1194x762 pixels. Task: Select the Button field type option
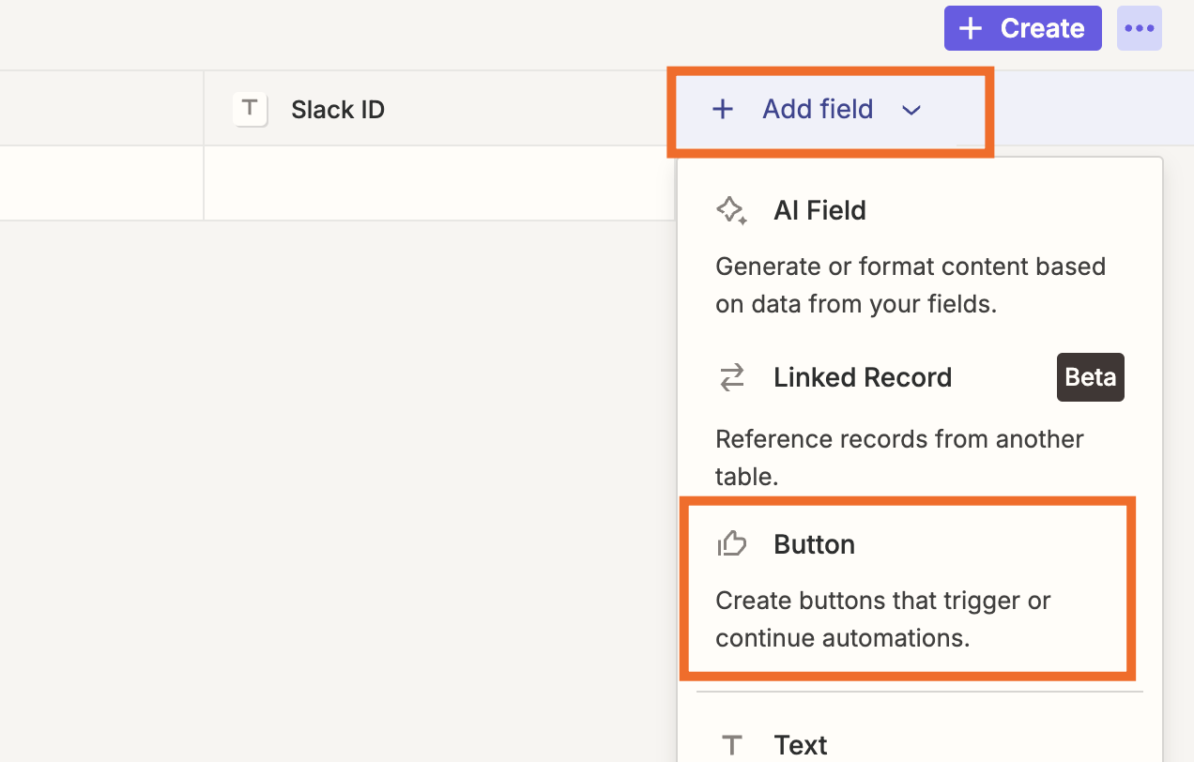tap(814, 544)
